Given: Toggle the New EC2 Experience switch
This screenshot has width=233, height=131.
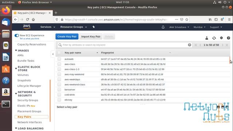Looking at the screenshot, I should (x=17, y=35).
